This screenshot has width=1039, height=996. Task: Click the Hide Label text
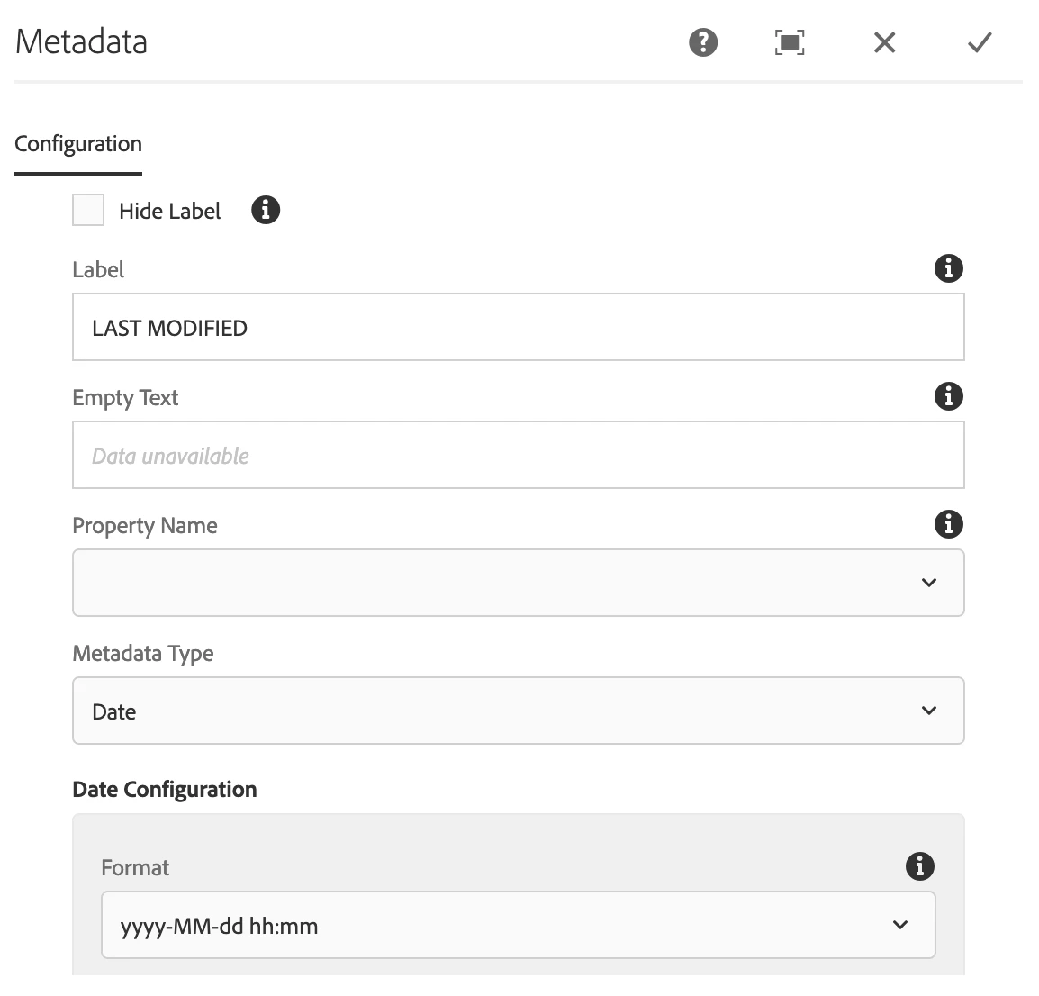[x=169, y=212]
